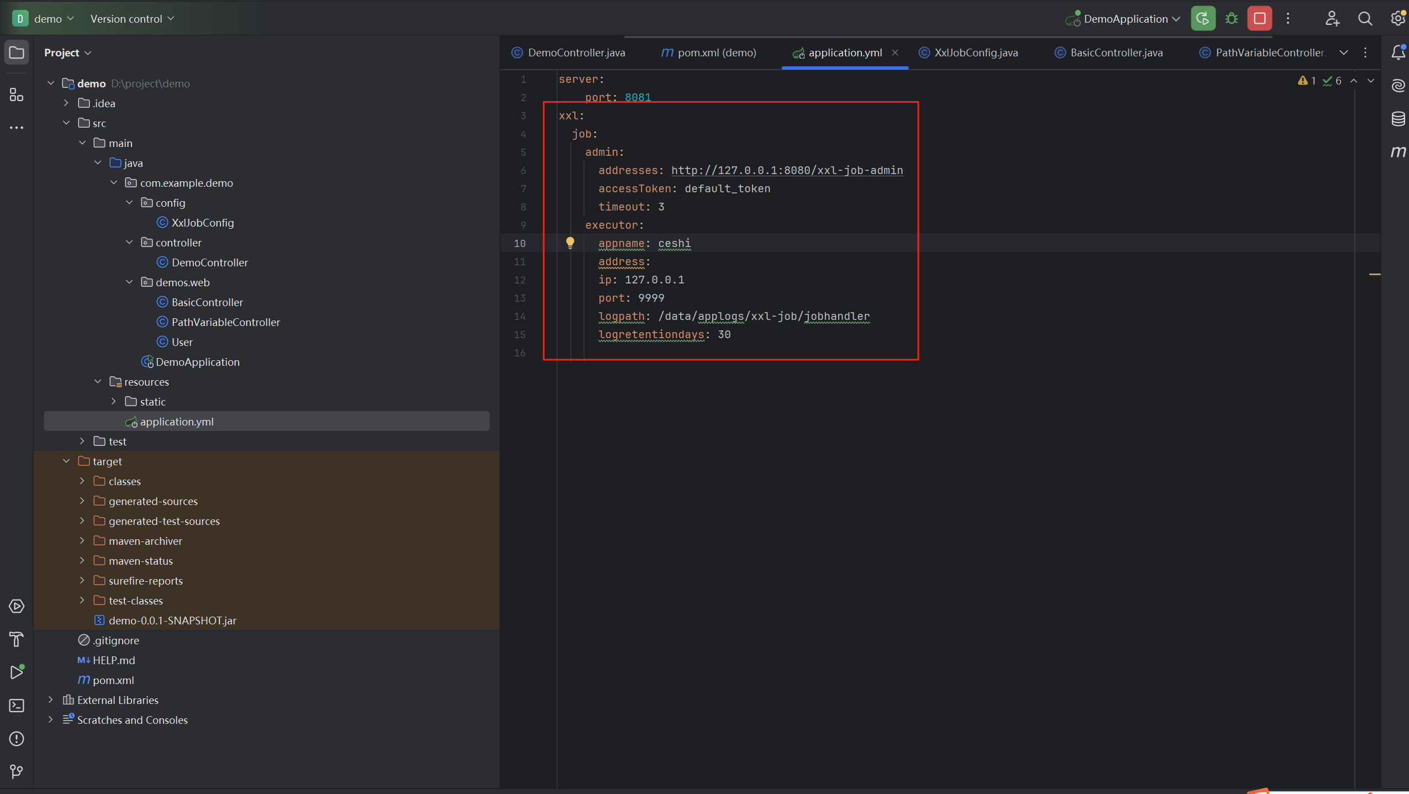Expand Scratches and Consoles node
Image resolution: width=1409 pixels, height=794 pixels.
pyautogui.click(x=50, y=720)
